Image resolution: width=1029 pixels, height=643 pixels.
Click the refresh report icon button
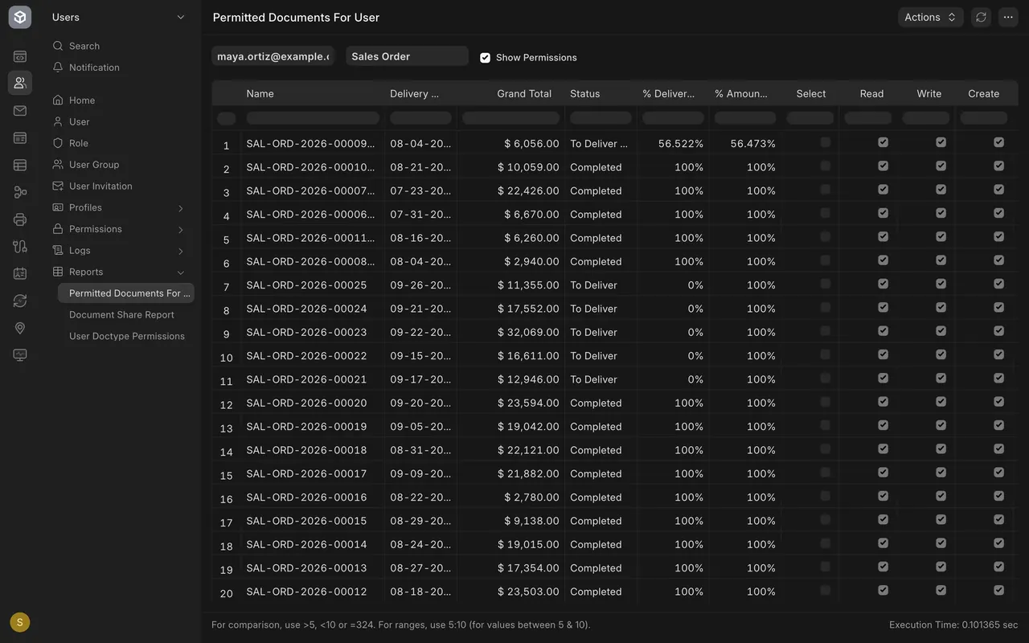click(x=981, y=17)
